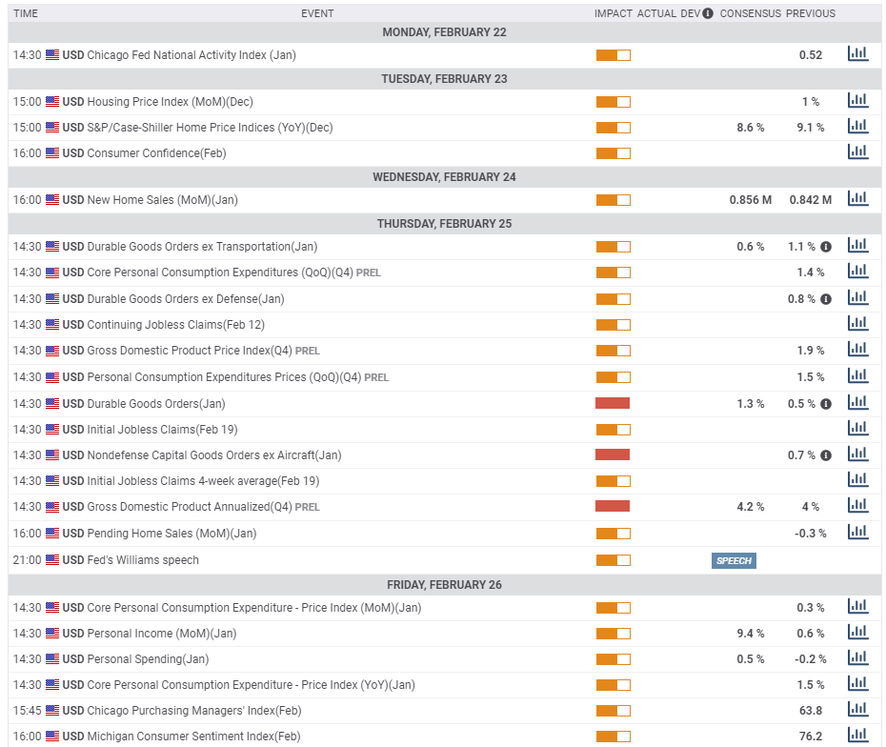
Task: Click the IMPACT column header
Action: pyautogui.click(x=613, y=13)
